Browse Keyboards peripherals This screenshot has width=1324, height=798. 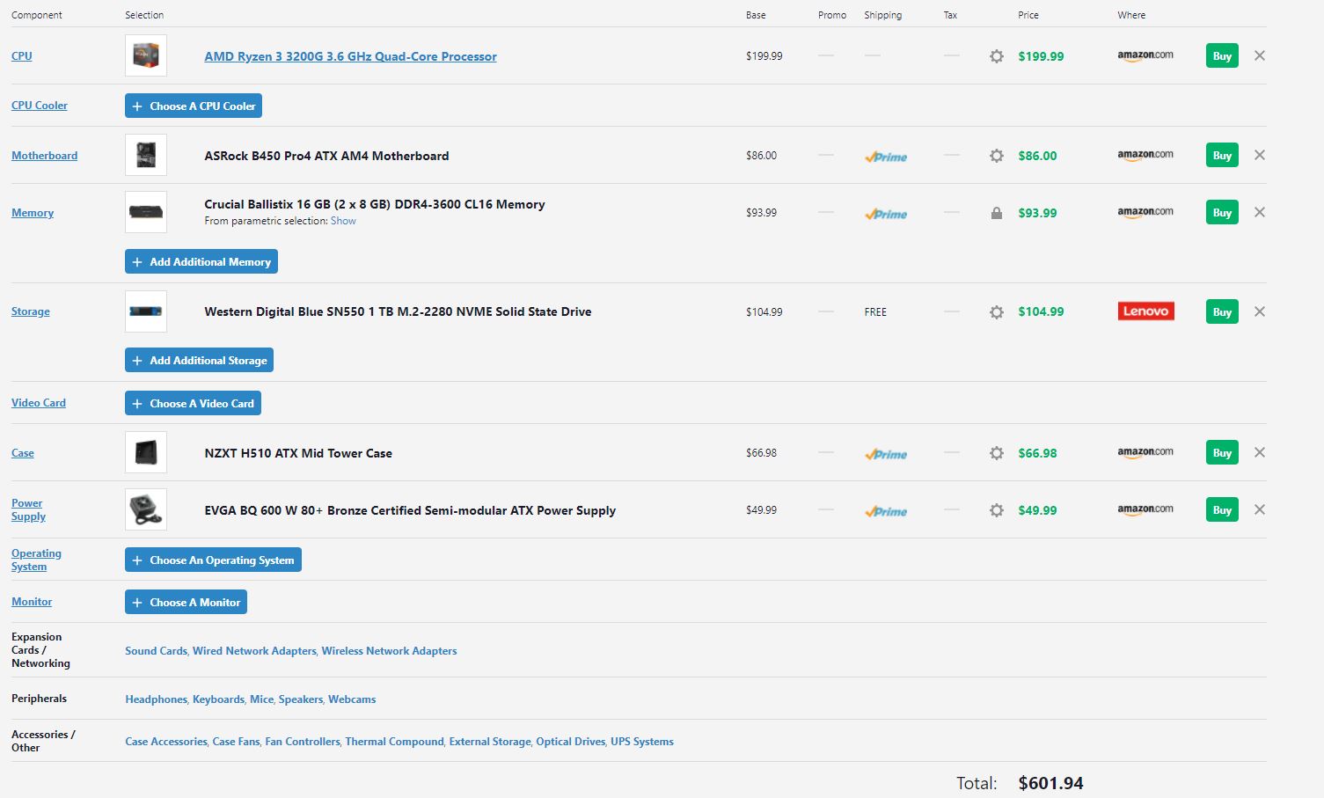tap(218, 699)
